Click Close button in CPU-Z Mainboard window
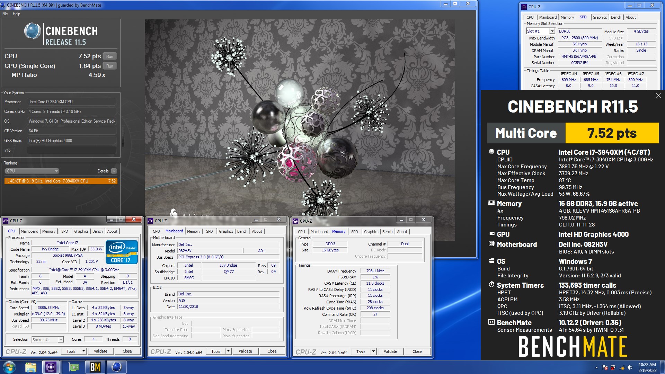665x374 pixels. 272,351
